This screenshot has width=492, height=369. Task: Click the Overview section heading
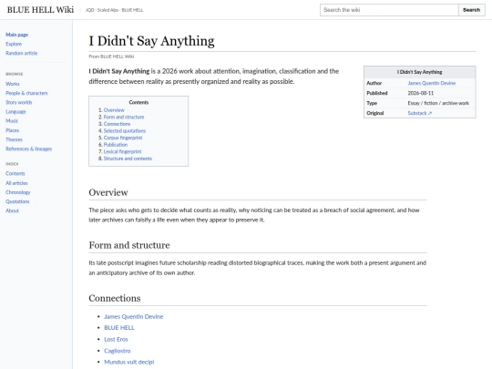tap(108, 192)
